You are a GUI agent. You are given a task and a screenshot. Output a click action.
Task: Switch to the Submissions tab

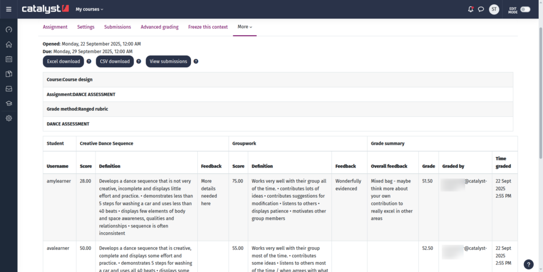click(x=118, y=27)
